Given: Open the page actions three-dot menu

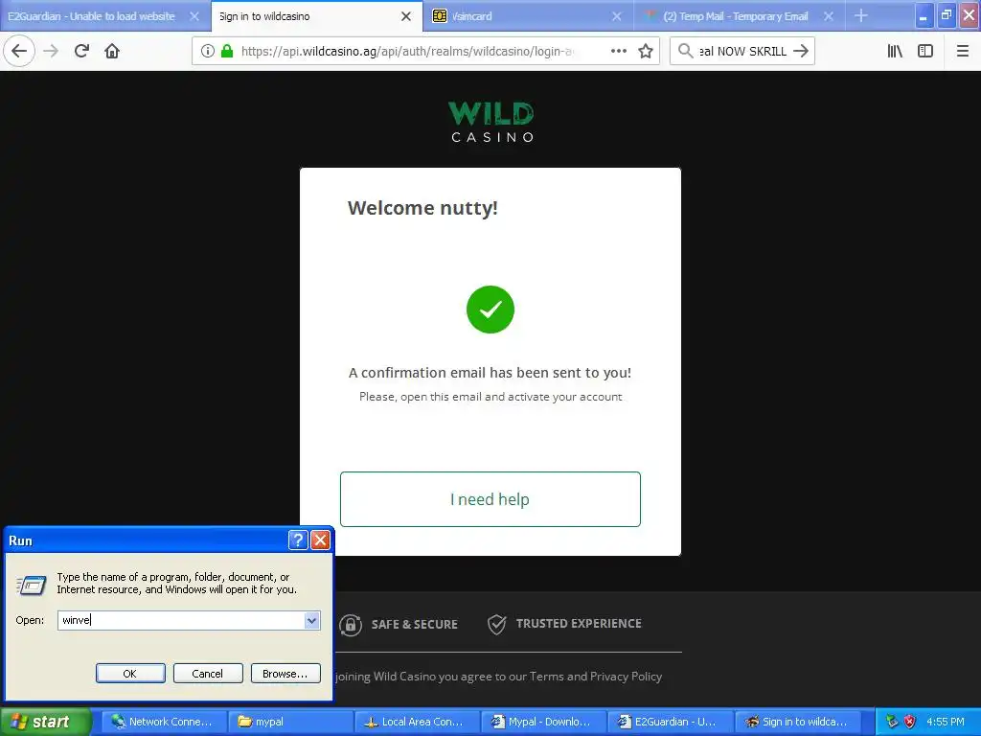Looking at the screenshot, I should point(618,52).
